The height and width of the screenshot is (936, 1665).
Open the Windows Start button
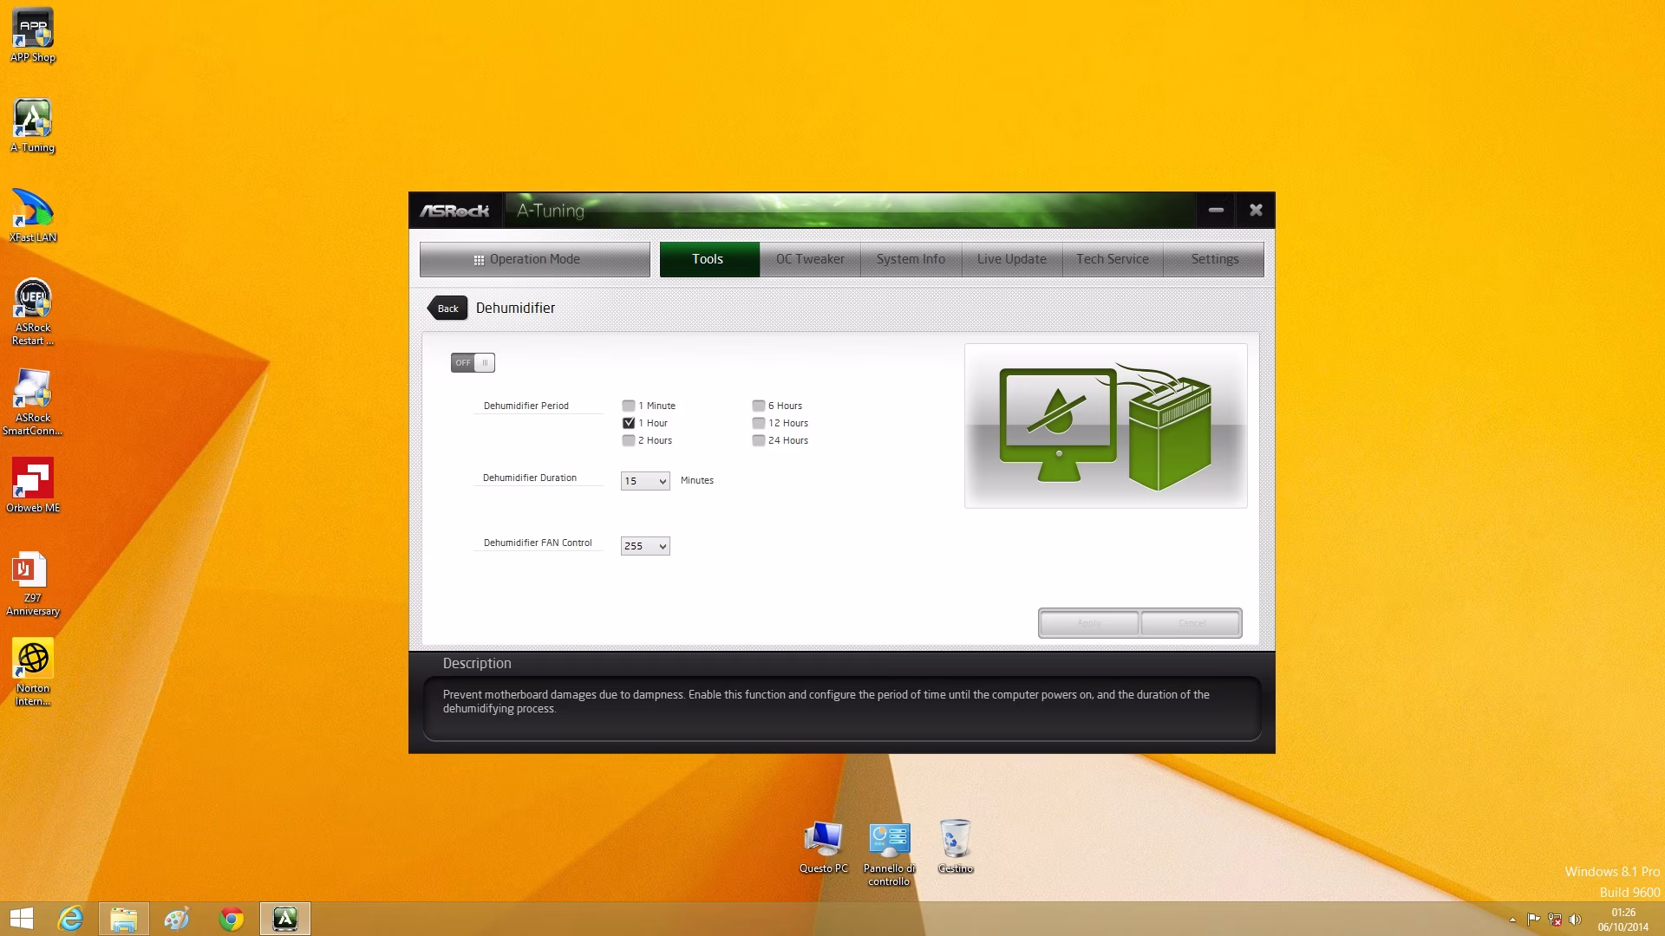(x=22, y=919)
